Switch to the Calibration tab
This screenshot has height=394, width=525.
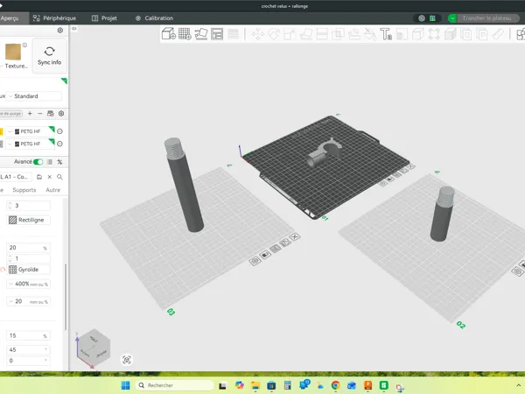click(x=154, y=18)
